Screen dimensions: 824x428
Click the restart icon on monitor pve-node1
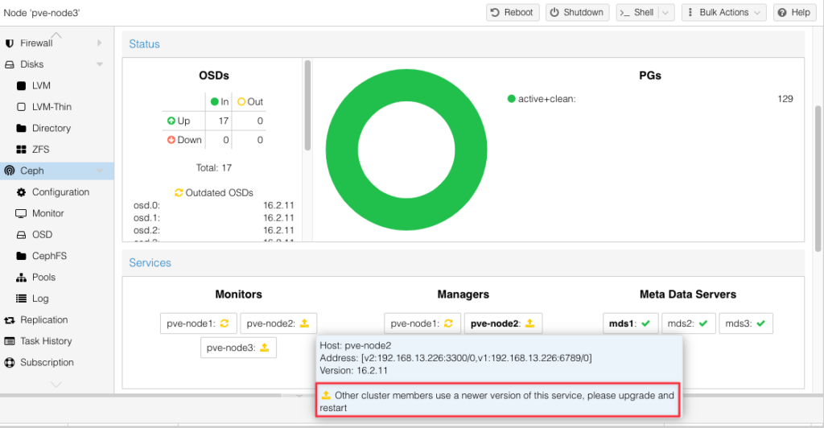pos(225,323)
